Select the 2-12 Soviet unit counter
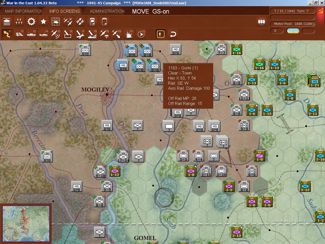 [305, 187]
